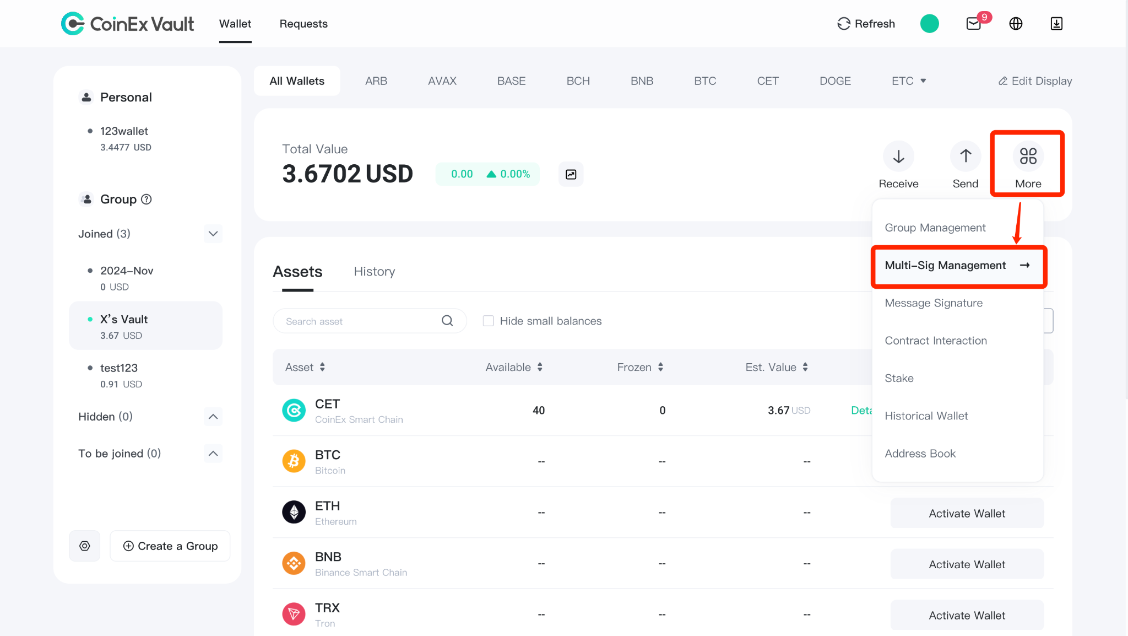
Task: Select the BNB chain tab
Action: point(642,81)
